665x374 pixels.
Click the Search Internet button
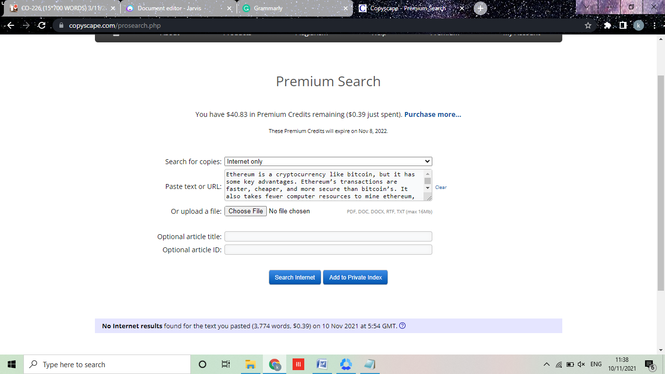295,277
